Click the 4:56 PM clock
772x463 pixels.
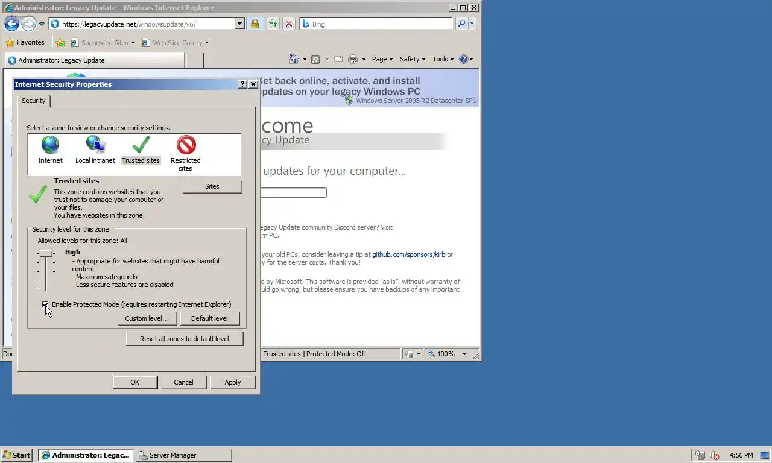point(741,455)
